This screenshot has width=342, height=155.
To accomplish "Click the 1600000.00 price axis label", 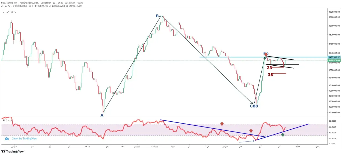I will point(335,18).
